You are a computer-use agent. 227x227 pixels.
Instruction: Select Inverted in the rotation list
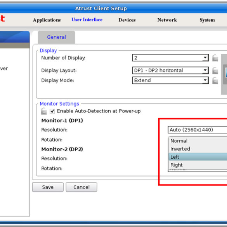[x=198, y=149]
